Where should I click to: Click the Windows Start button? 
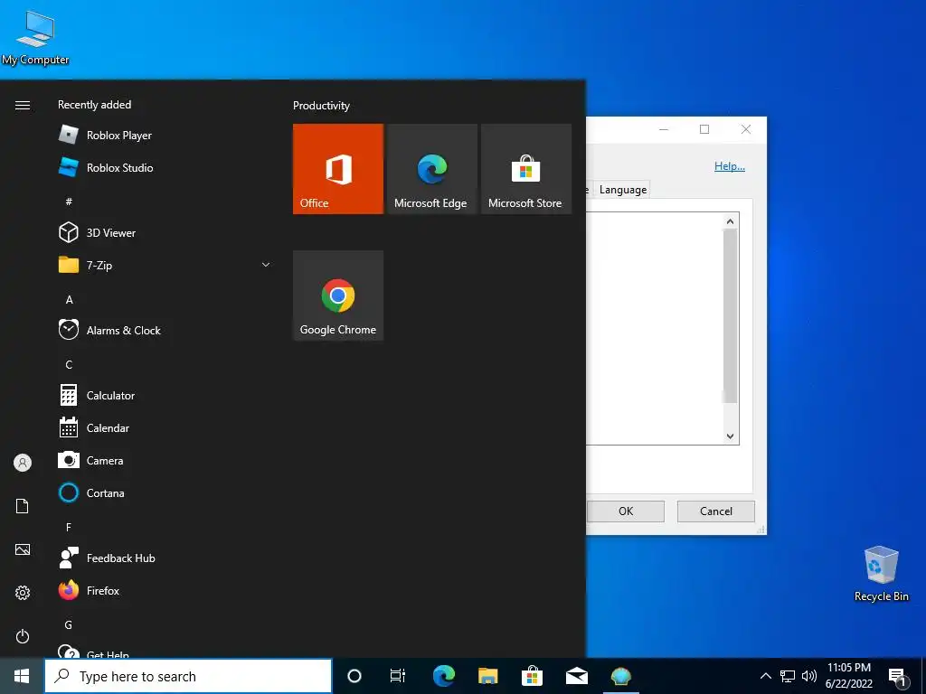22,676
